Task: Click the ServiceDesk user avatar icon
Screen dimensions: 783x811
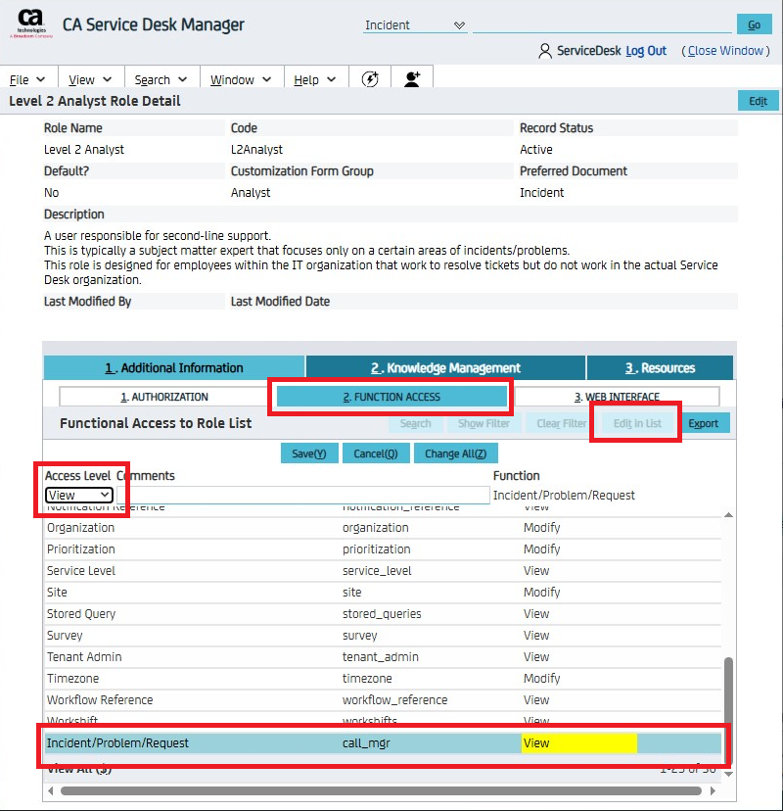Action: click(545, 51)
